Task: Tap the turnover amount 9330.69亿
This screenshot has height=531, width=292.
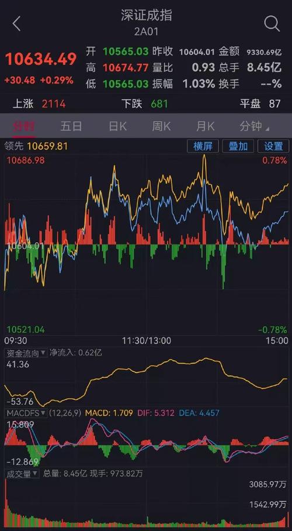Action: coord(264,52)
